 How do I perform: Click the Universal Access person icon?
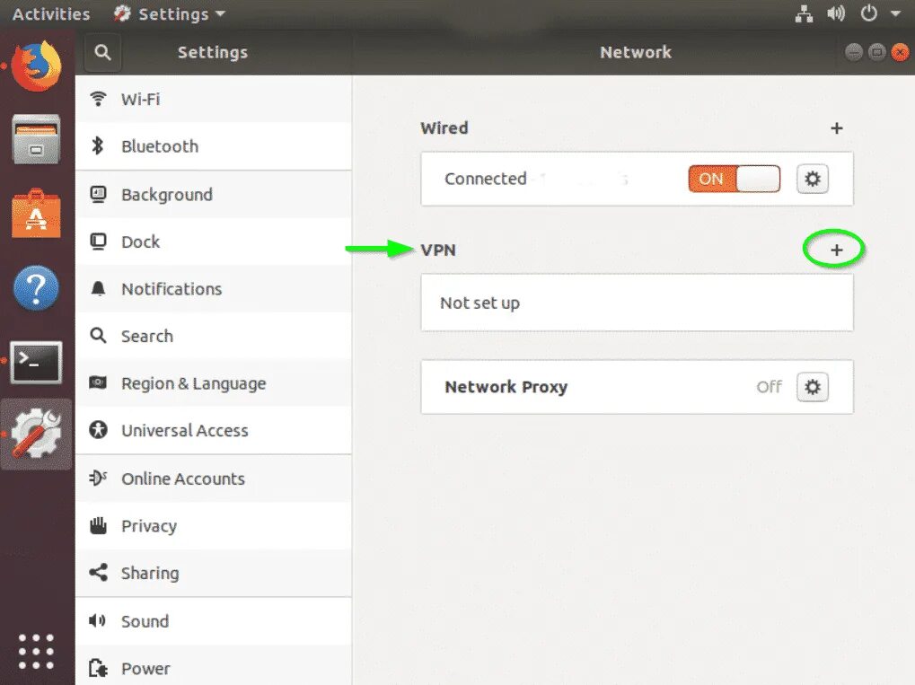point(98,430)
